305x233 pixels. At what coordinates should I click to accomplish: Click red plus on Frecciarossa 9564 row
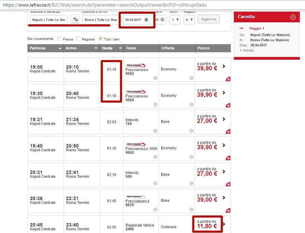pyautogui.click(x=228, y=106)
